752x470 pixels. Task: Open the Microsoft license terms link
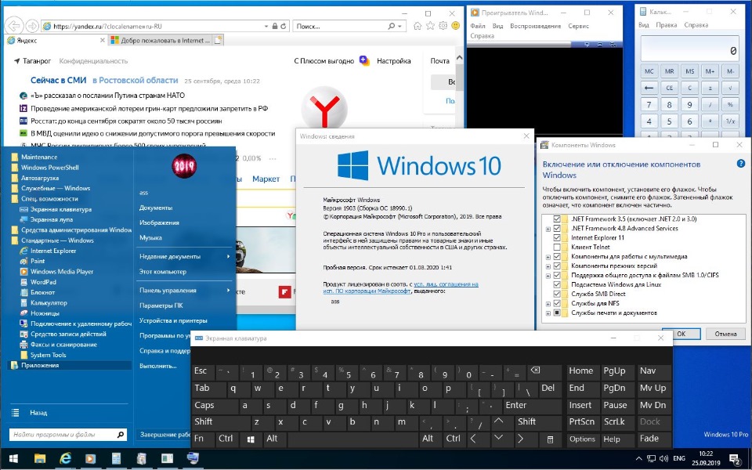coord(400,287)
